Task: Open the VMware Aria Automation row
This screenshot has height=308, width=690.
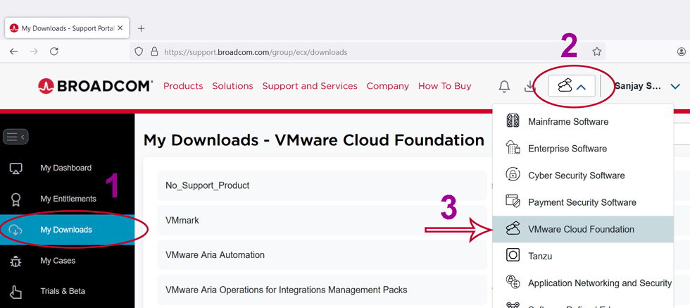Action: [x=322, y=254]
